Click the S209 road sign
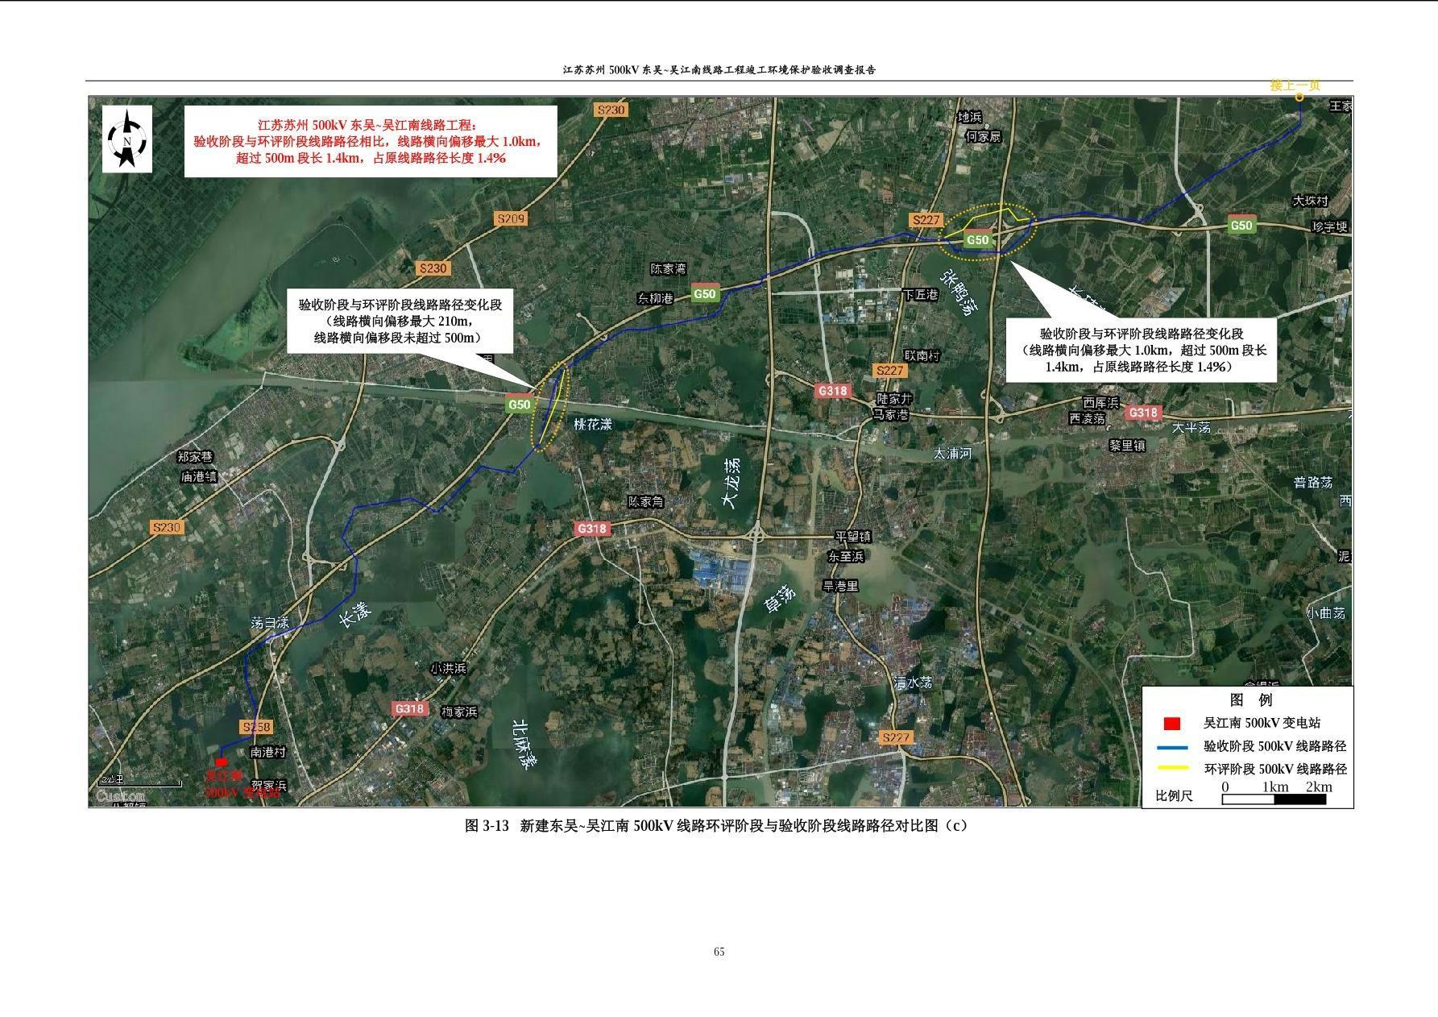This screenshot has width=1438, height=1017. (511, 218)
